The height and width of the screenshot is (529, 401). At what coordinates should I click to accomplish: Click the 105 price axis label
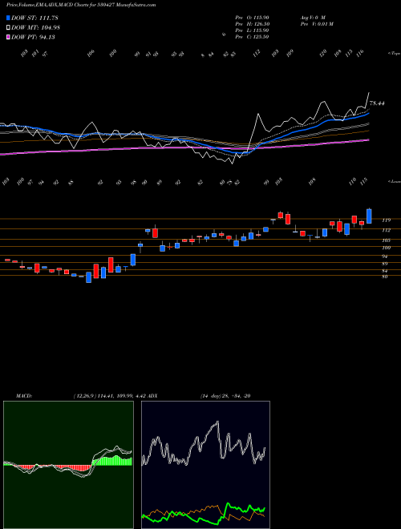pyautogui.click(x=386, y=240)
